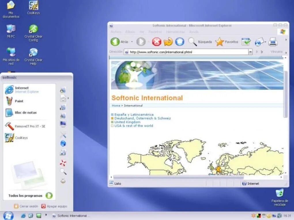
Task: Print the page with the printer icon
Action: coord(273,42)
